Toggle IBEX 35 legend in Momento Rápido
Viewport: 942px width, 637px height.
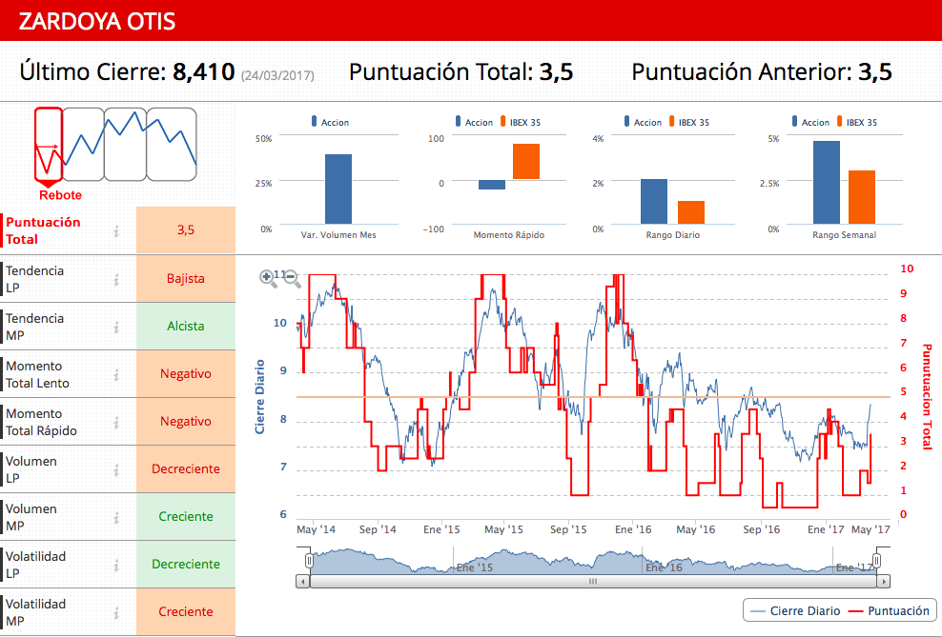tap(521, 122)
